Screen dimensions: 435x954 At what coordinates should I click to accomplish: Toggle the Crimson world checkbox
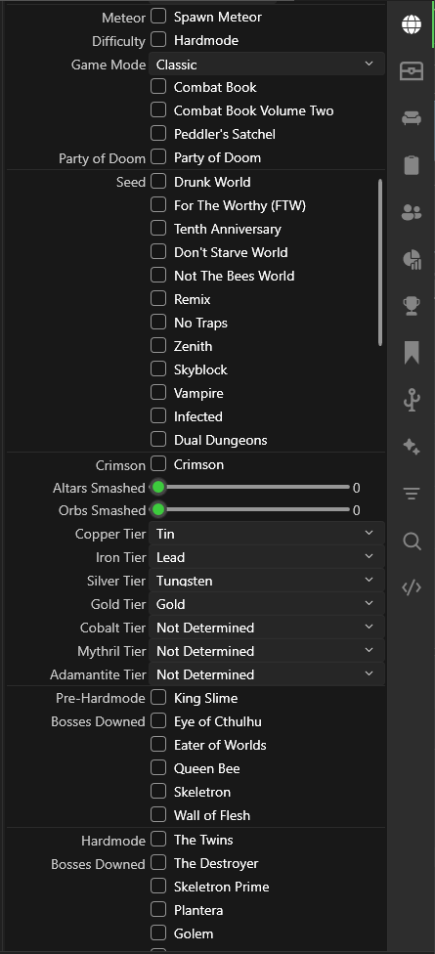pos(158,464)
